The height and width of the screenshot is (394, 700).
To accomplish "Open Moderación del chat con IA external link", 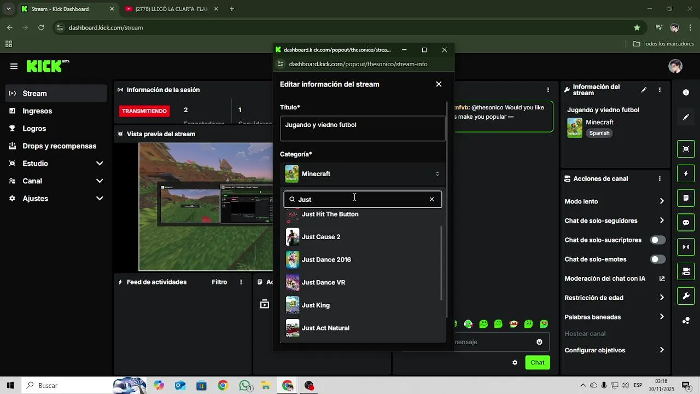I will tap(662, 279).
